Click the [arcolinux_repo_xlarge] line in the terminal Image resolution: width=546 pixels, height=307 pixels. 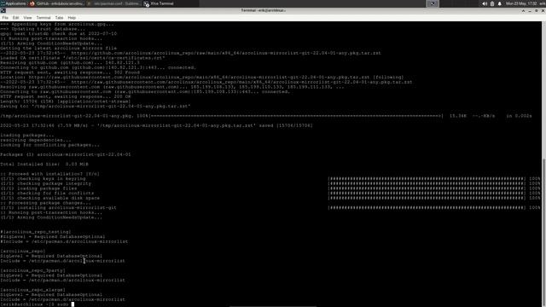pyautogui.click(x=32, y=290)
